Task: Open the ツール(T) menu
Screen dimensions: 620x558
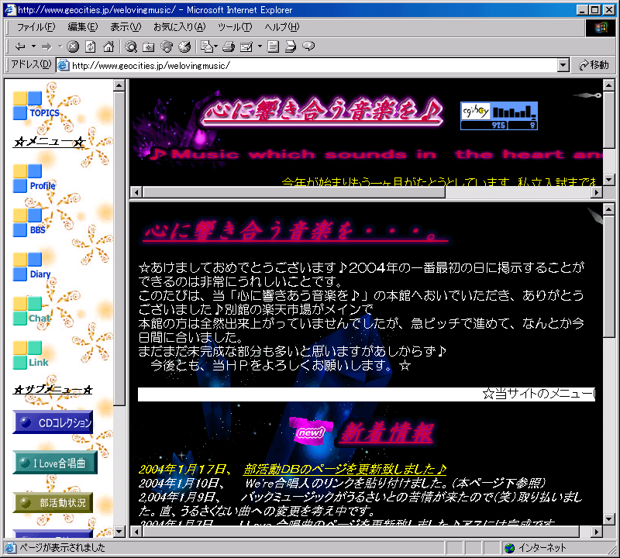Action: coord(235,27)
